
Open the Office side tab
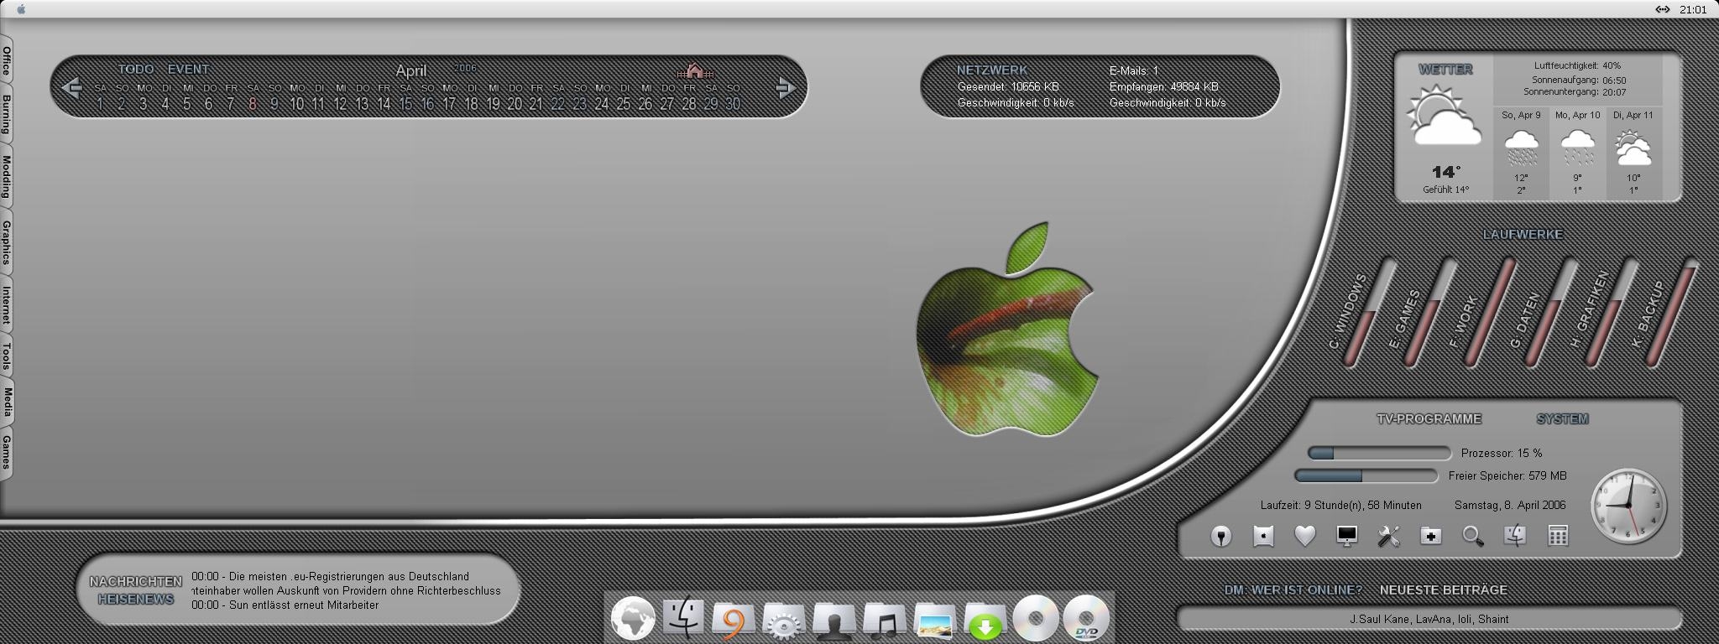[x=6, y=60]
